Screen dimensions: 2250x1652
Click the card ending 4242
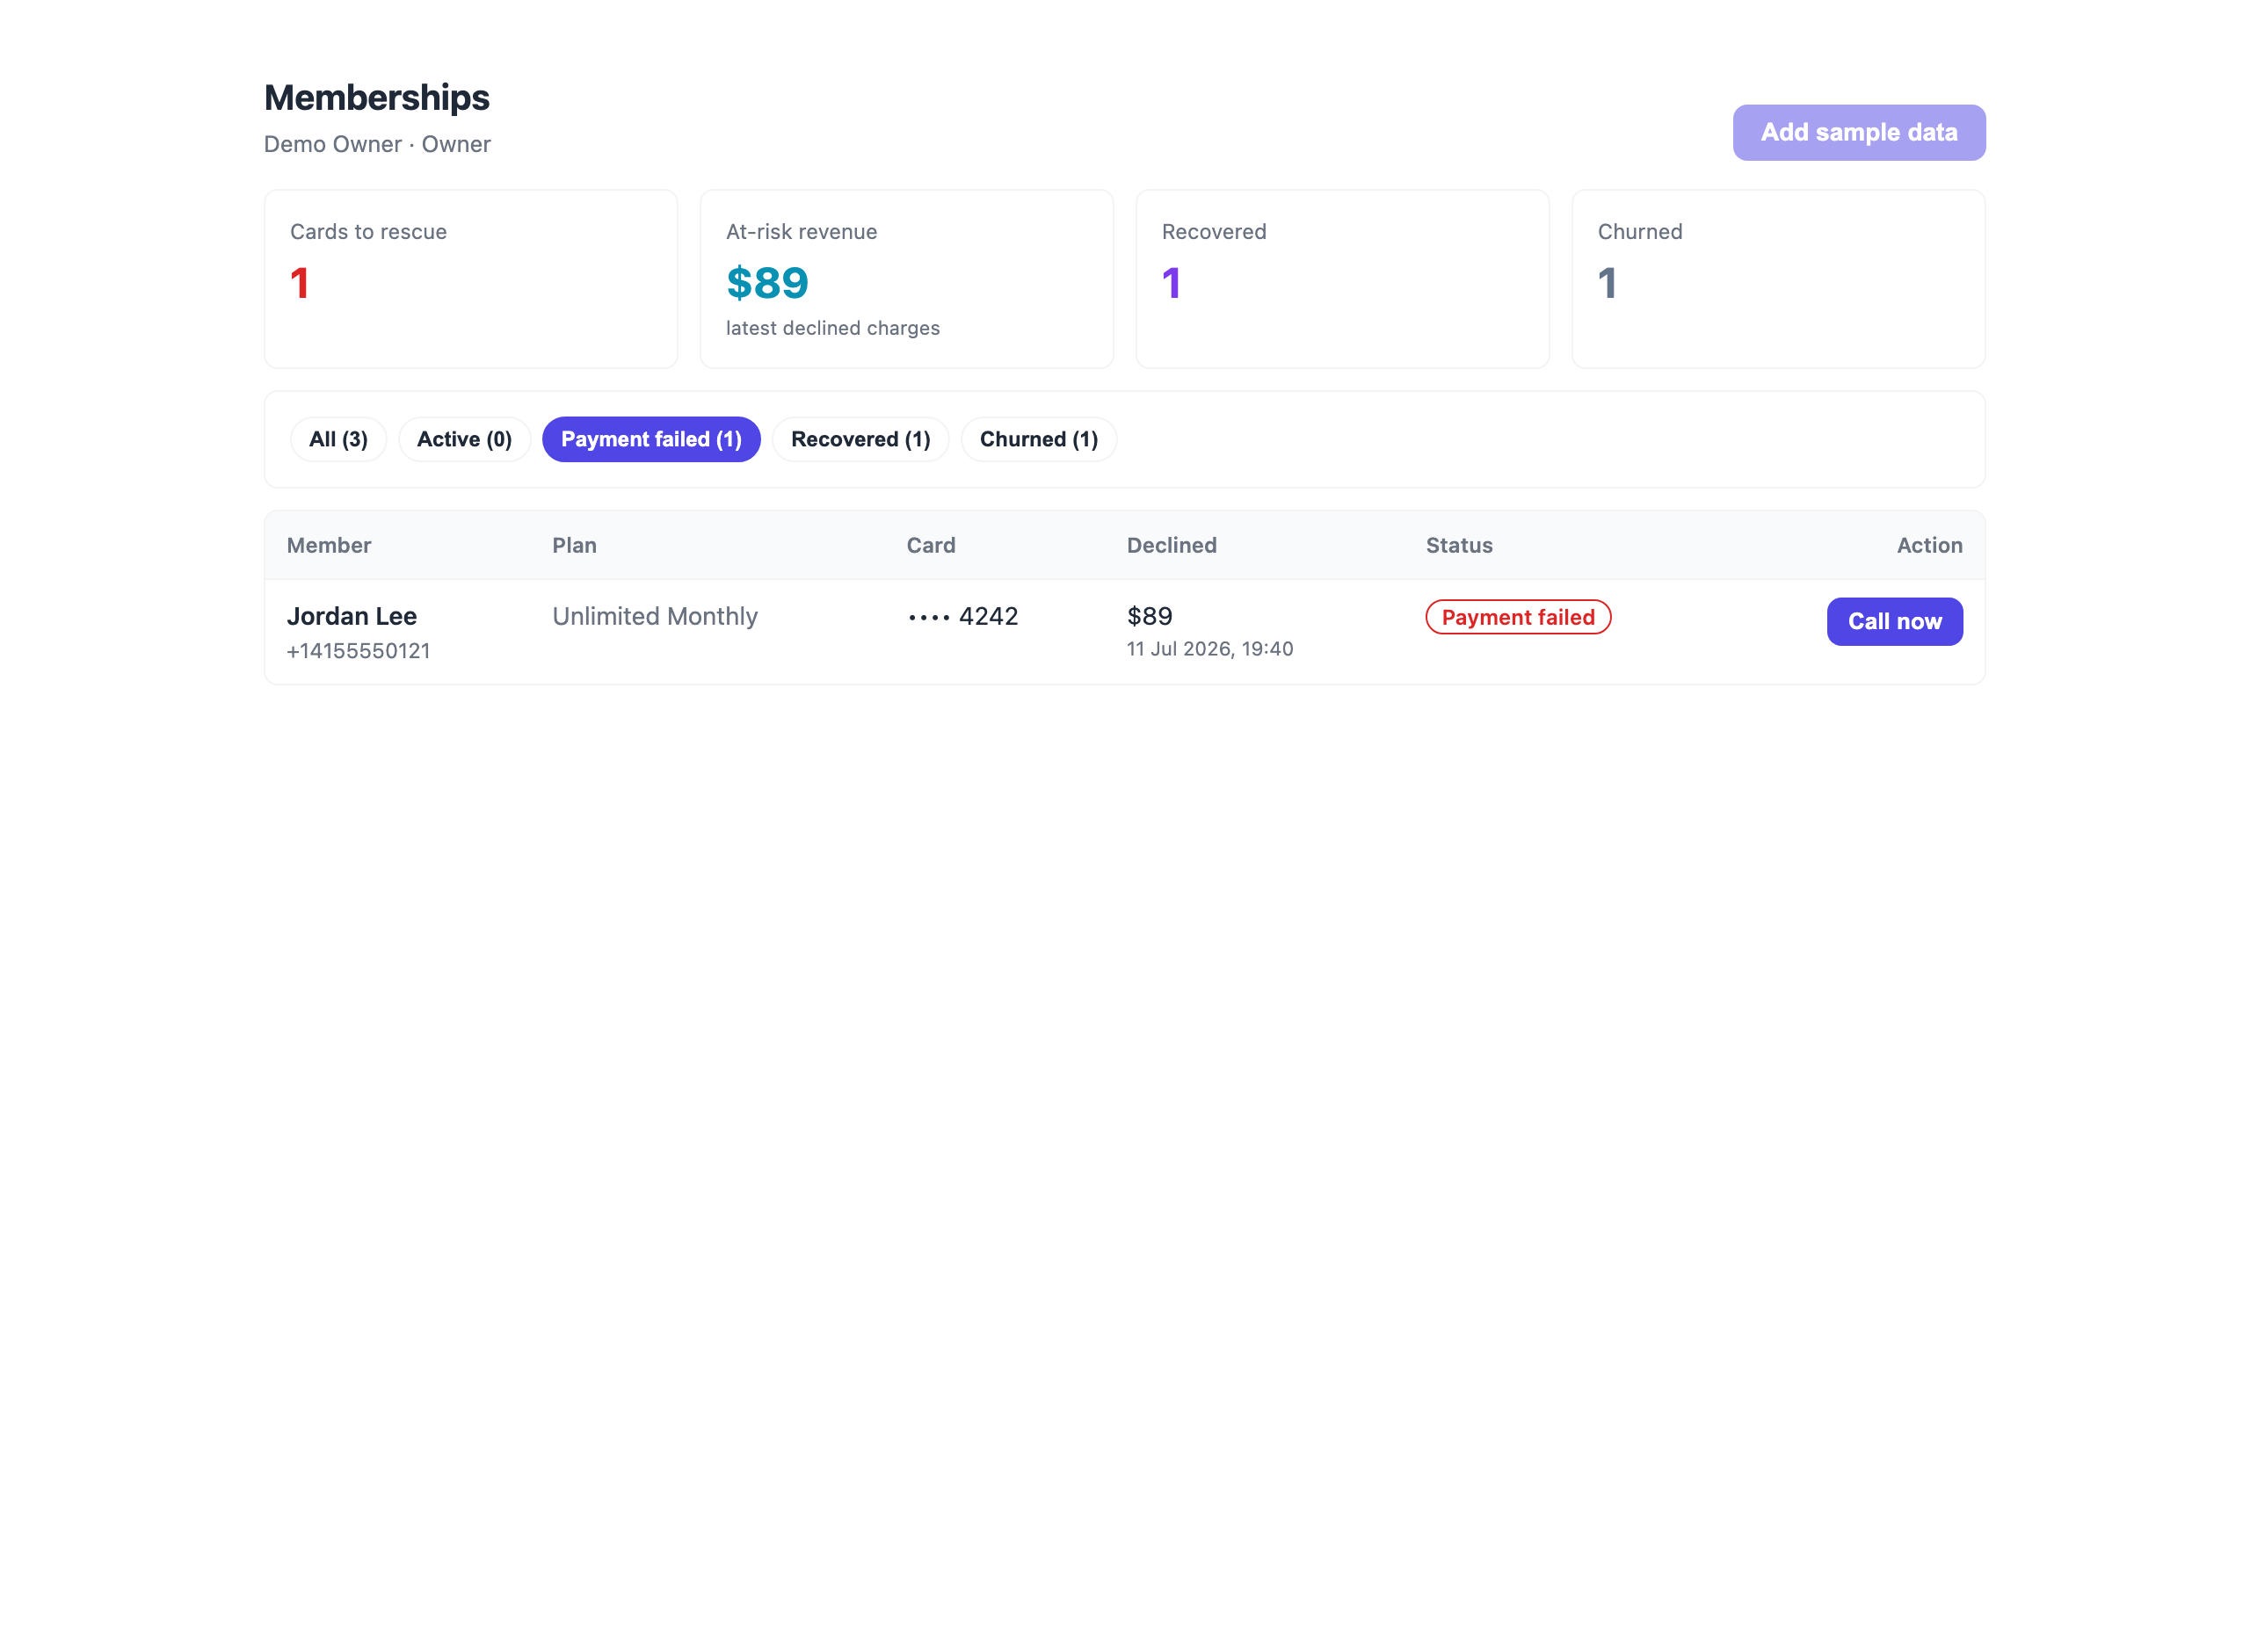962,616
